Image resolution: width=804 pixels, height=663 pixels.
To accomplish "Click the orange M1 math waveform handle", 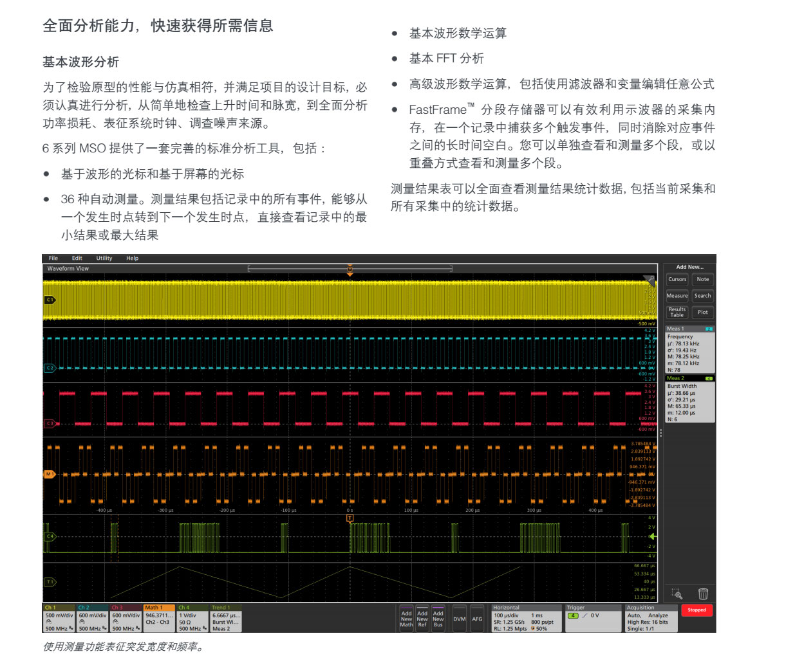I will [50, 474].
